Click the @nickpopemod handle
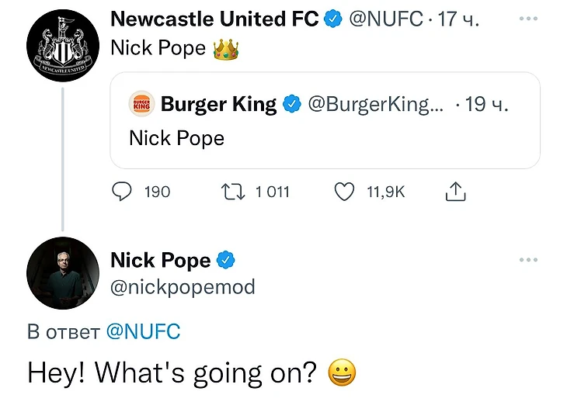Viewport: 567px width, 419px height. tap(183, 287)
